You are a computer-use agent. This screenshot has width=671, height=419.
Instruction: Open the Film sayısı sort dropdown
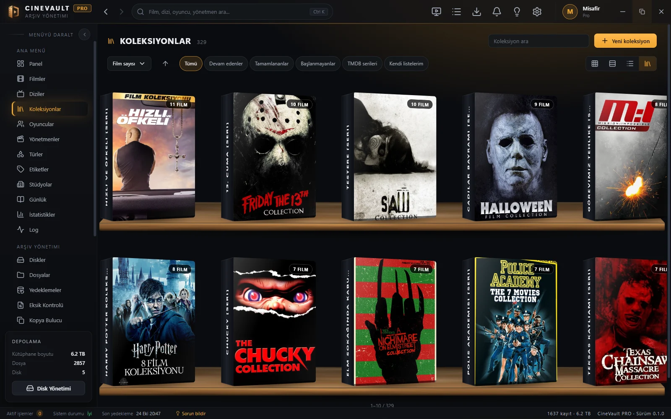point(129,64)
